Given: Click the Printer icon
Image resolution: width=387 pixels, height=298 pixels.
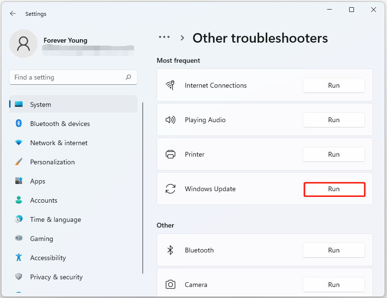Looking at the screenshot, I should tap(171, 154).
